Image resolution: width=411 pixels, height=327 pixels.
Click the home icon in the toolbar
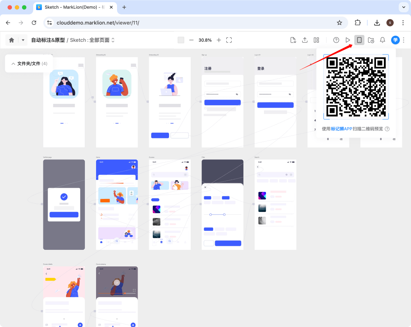12,40
